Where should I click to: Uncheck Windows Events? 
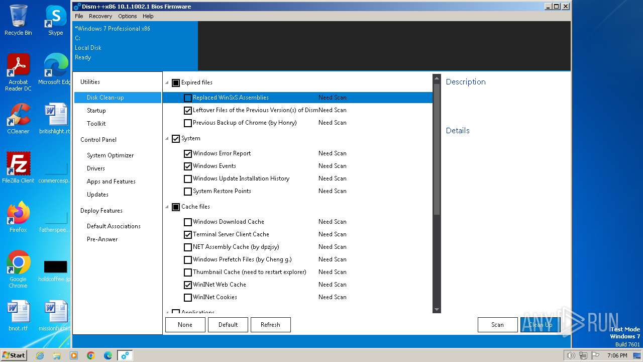(x=188, y=166)
